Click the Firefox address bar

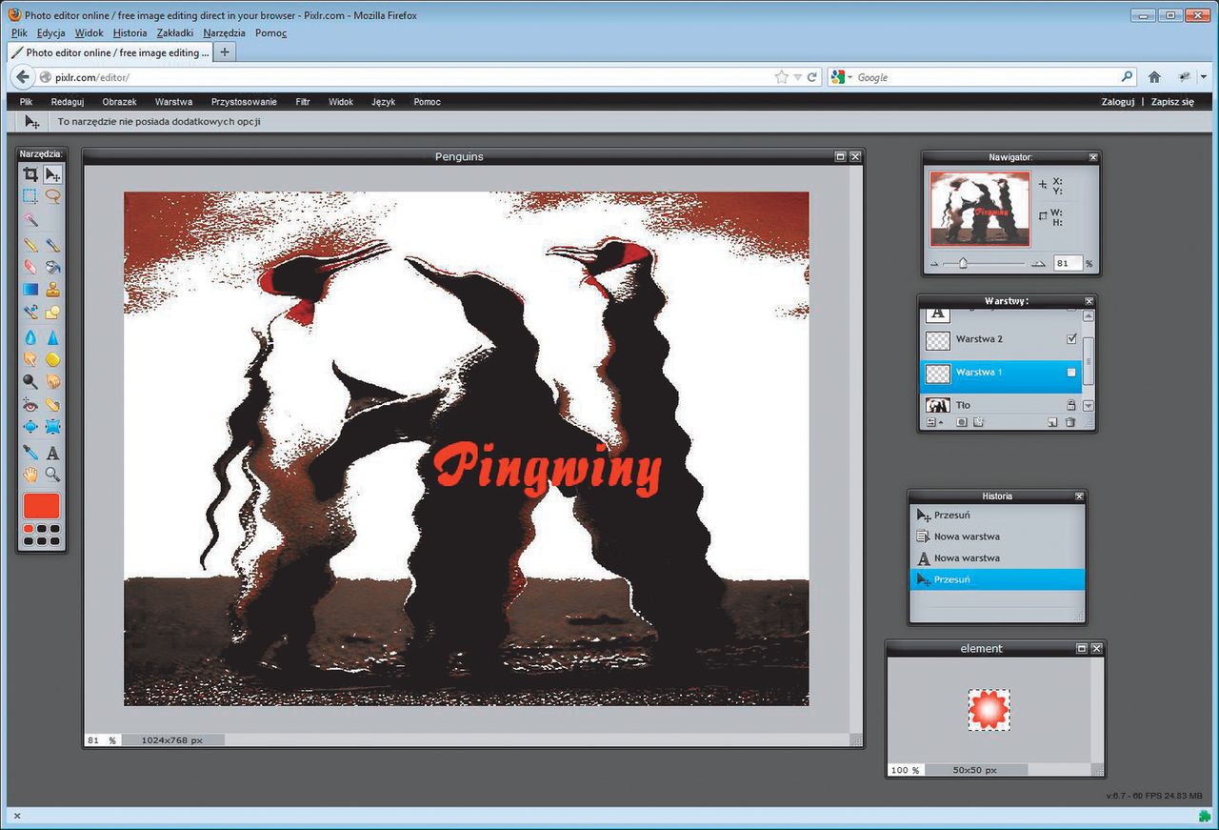tap(416, 77)
